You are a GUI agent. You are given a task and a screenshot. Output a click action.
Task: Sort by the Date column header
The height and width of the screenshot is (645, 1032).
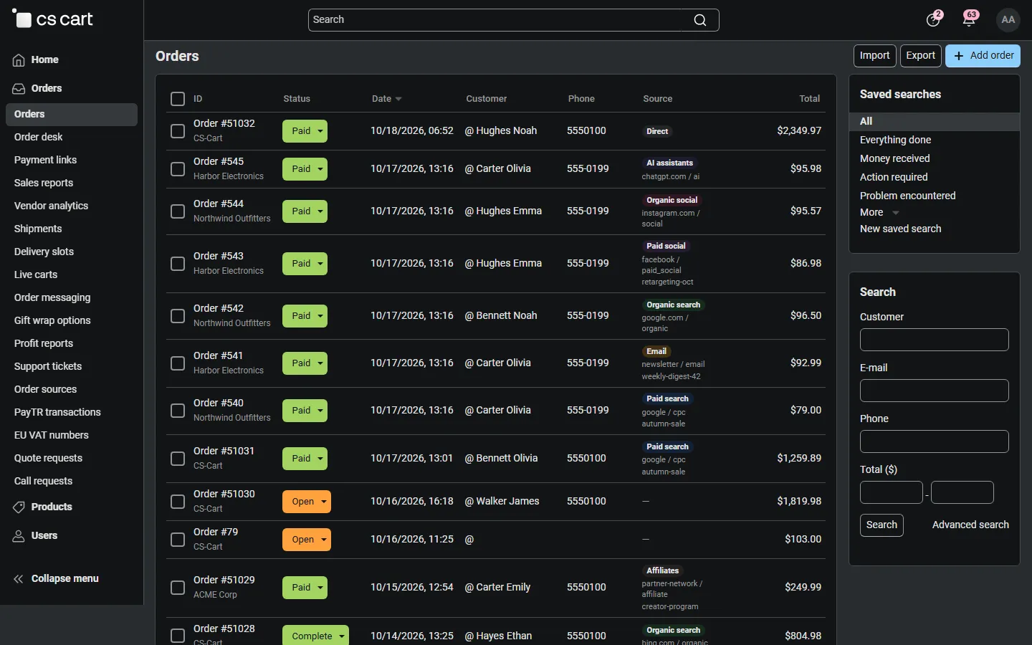pos(386,99)
